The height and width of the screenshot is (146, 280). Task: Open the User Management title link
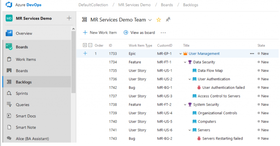204,54
